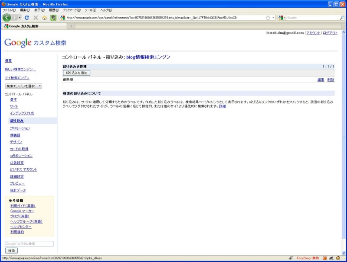Image resolution: width=347 pixels, height=262 pixels.
Task: Go to the Home page icon
Action: coord(45,18)
